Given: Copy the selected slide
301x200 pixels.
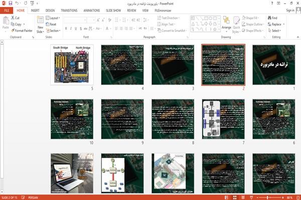Looking at the screenshot, I should (17, 24).
